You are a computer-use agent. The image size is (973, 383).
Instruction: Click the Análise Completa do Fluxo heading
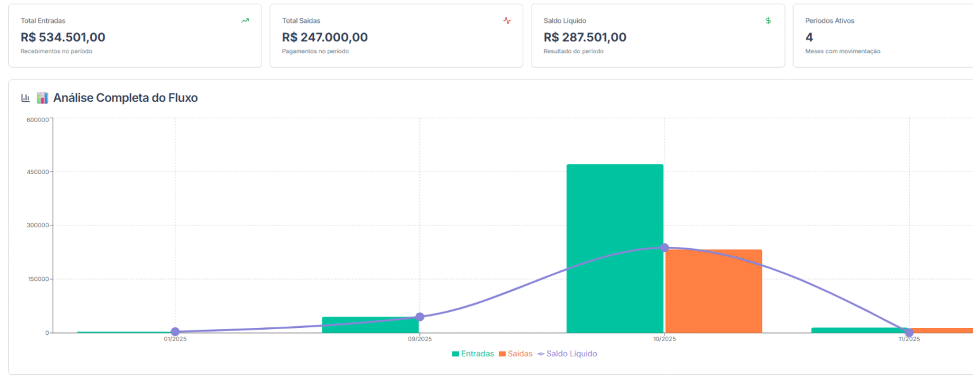point(125,98)
